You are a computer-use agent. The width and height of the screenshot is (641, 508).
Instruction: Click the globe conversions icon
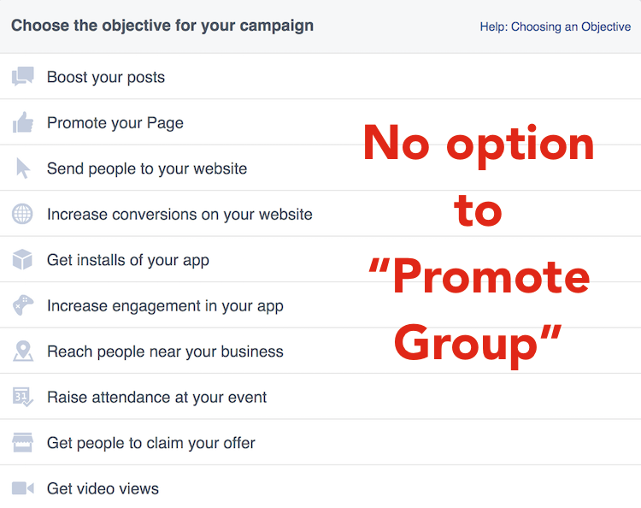22,214
